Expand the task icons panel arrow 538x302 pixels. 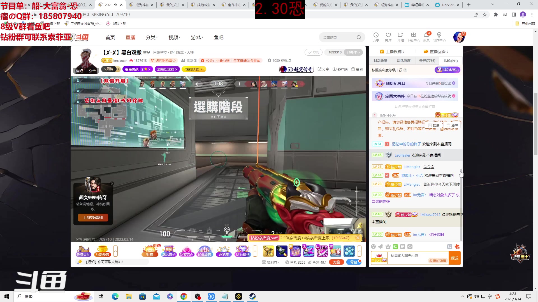115,251
